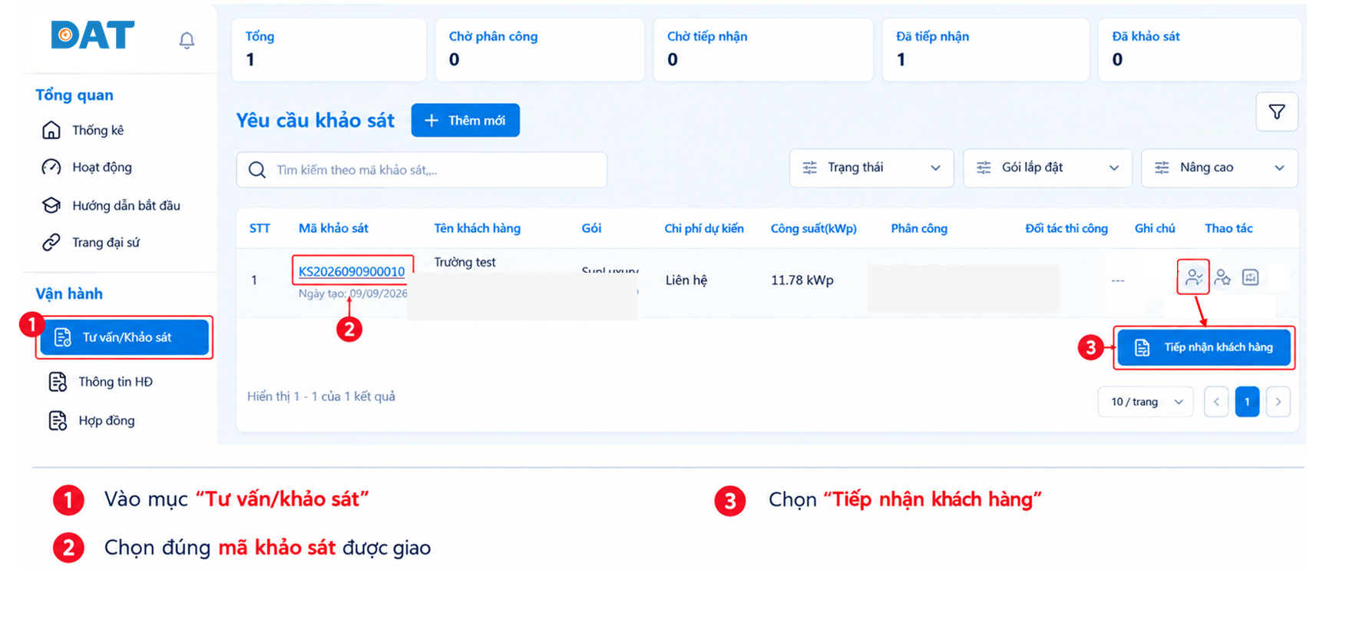This screenshot has width=1359, height=630.
Task: Expand the Trạng thái dropdown
Action: pyautogui.click(x=871, y=167)
